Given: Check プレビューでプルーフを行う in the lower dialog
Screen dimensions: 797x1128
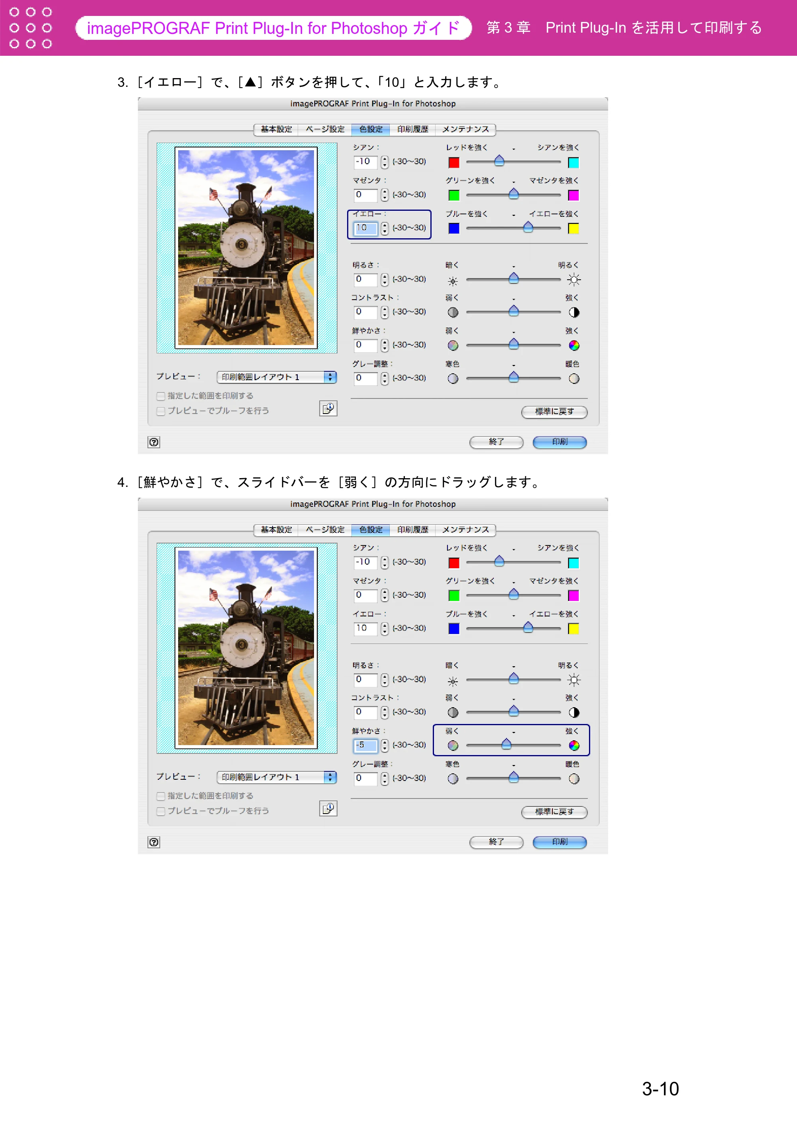Looking at the screenshot, I should (x=160, y=811).
